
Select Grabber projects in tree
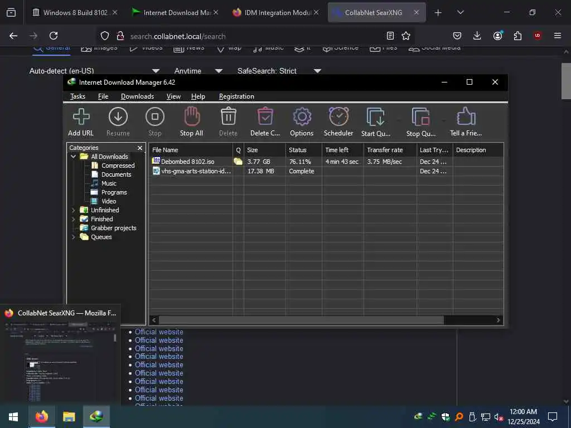(x=113, y=228)
